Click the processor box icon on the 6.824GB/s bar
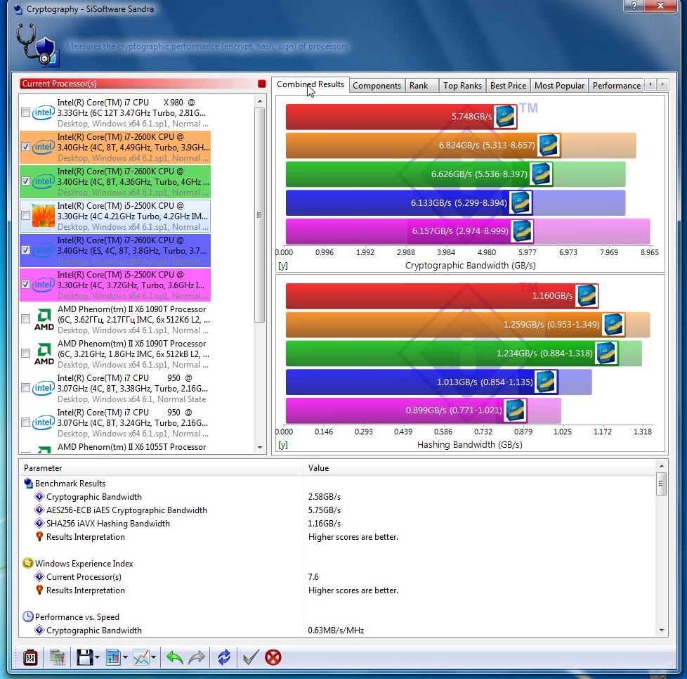 (548, 145)
